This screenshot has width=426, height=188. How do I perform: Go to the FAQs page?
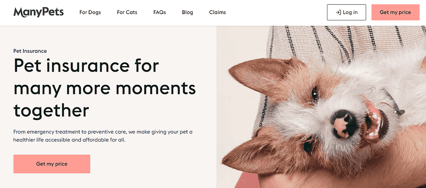[159, 12]
